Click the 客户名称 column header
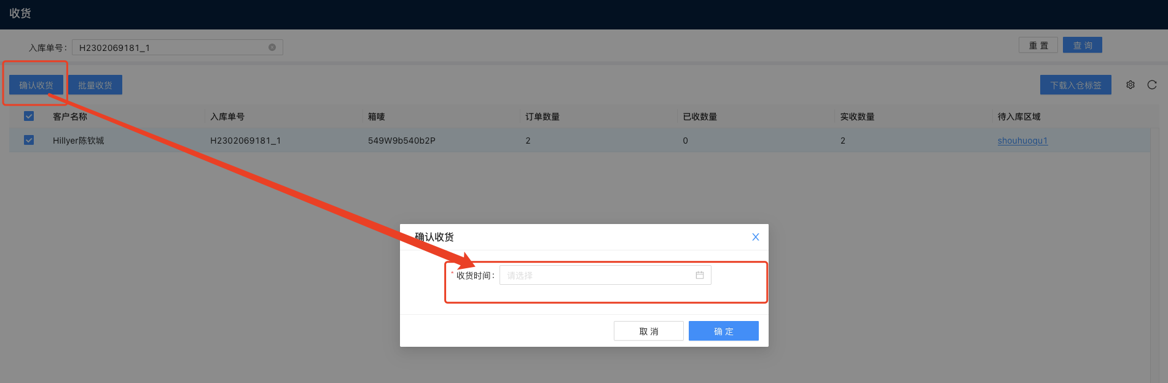The height and width of the screenshot is (383, 1168). pyautogui.click(x=70, y=117)
